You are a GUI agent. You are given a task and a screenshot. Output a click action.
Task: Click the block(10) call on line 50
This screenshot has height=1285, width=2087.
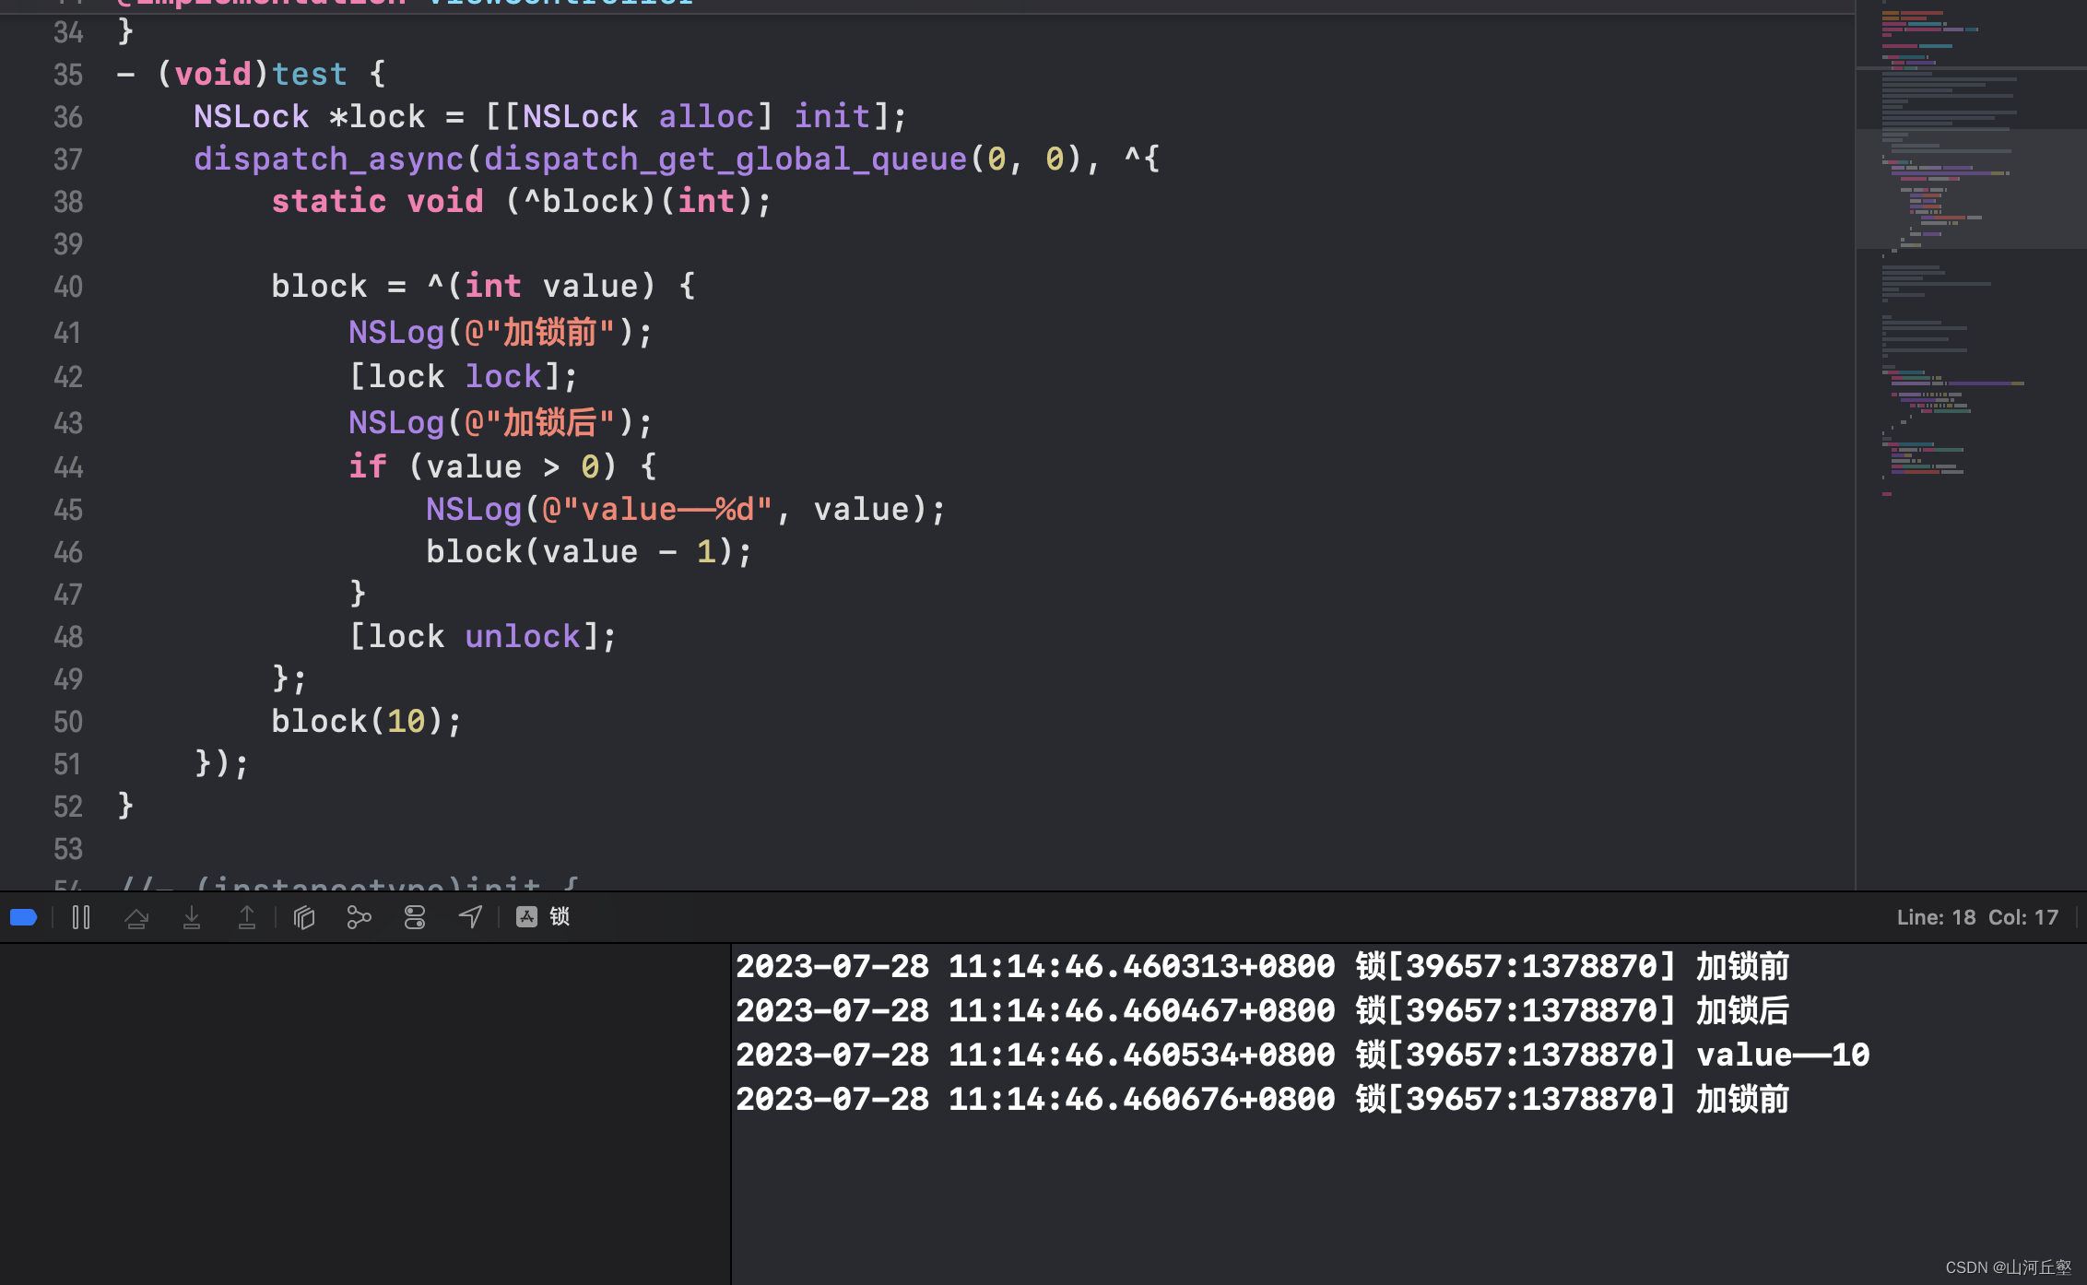(367, 721)
